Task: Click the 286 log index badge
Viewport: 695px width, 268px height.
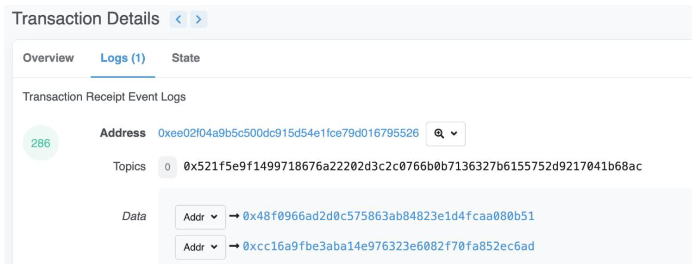Action: (x=41, y=143)
